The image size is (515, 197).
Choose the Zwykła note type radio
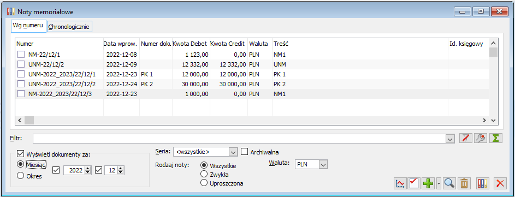tap(204, 174)
